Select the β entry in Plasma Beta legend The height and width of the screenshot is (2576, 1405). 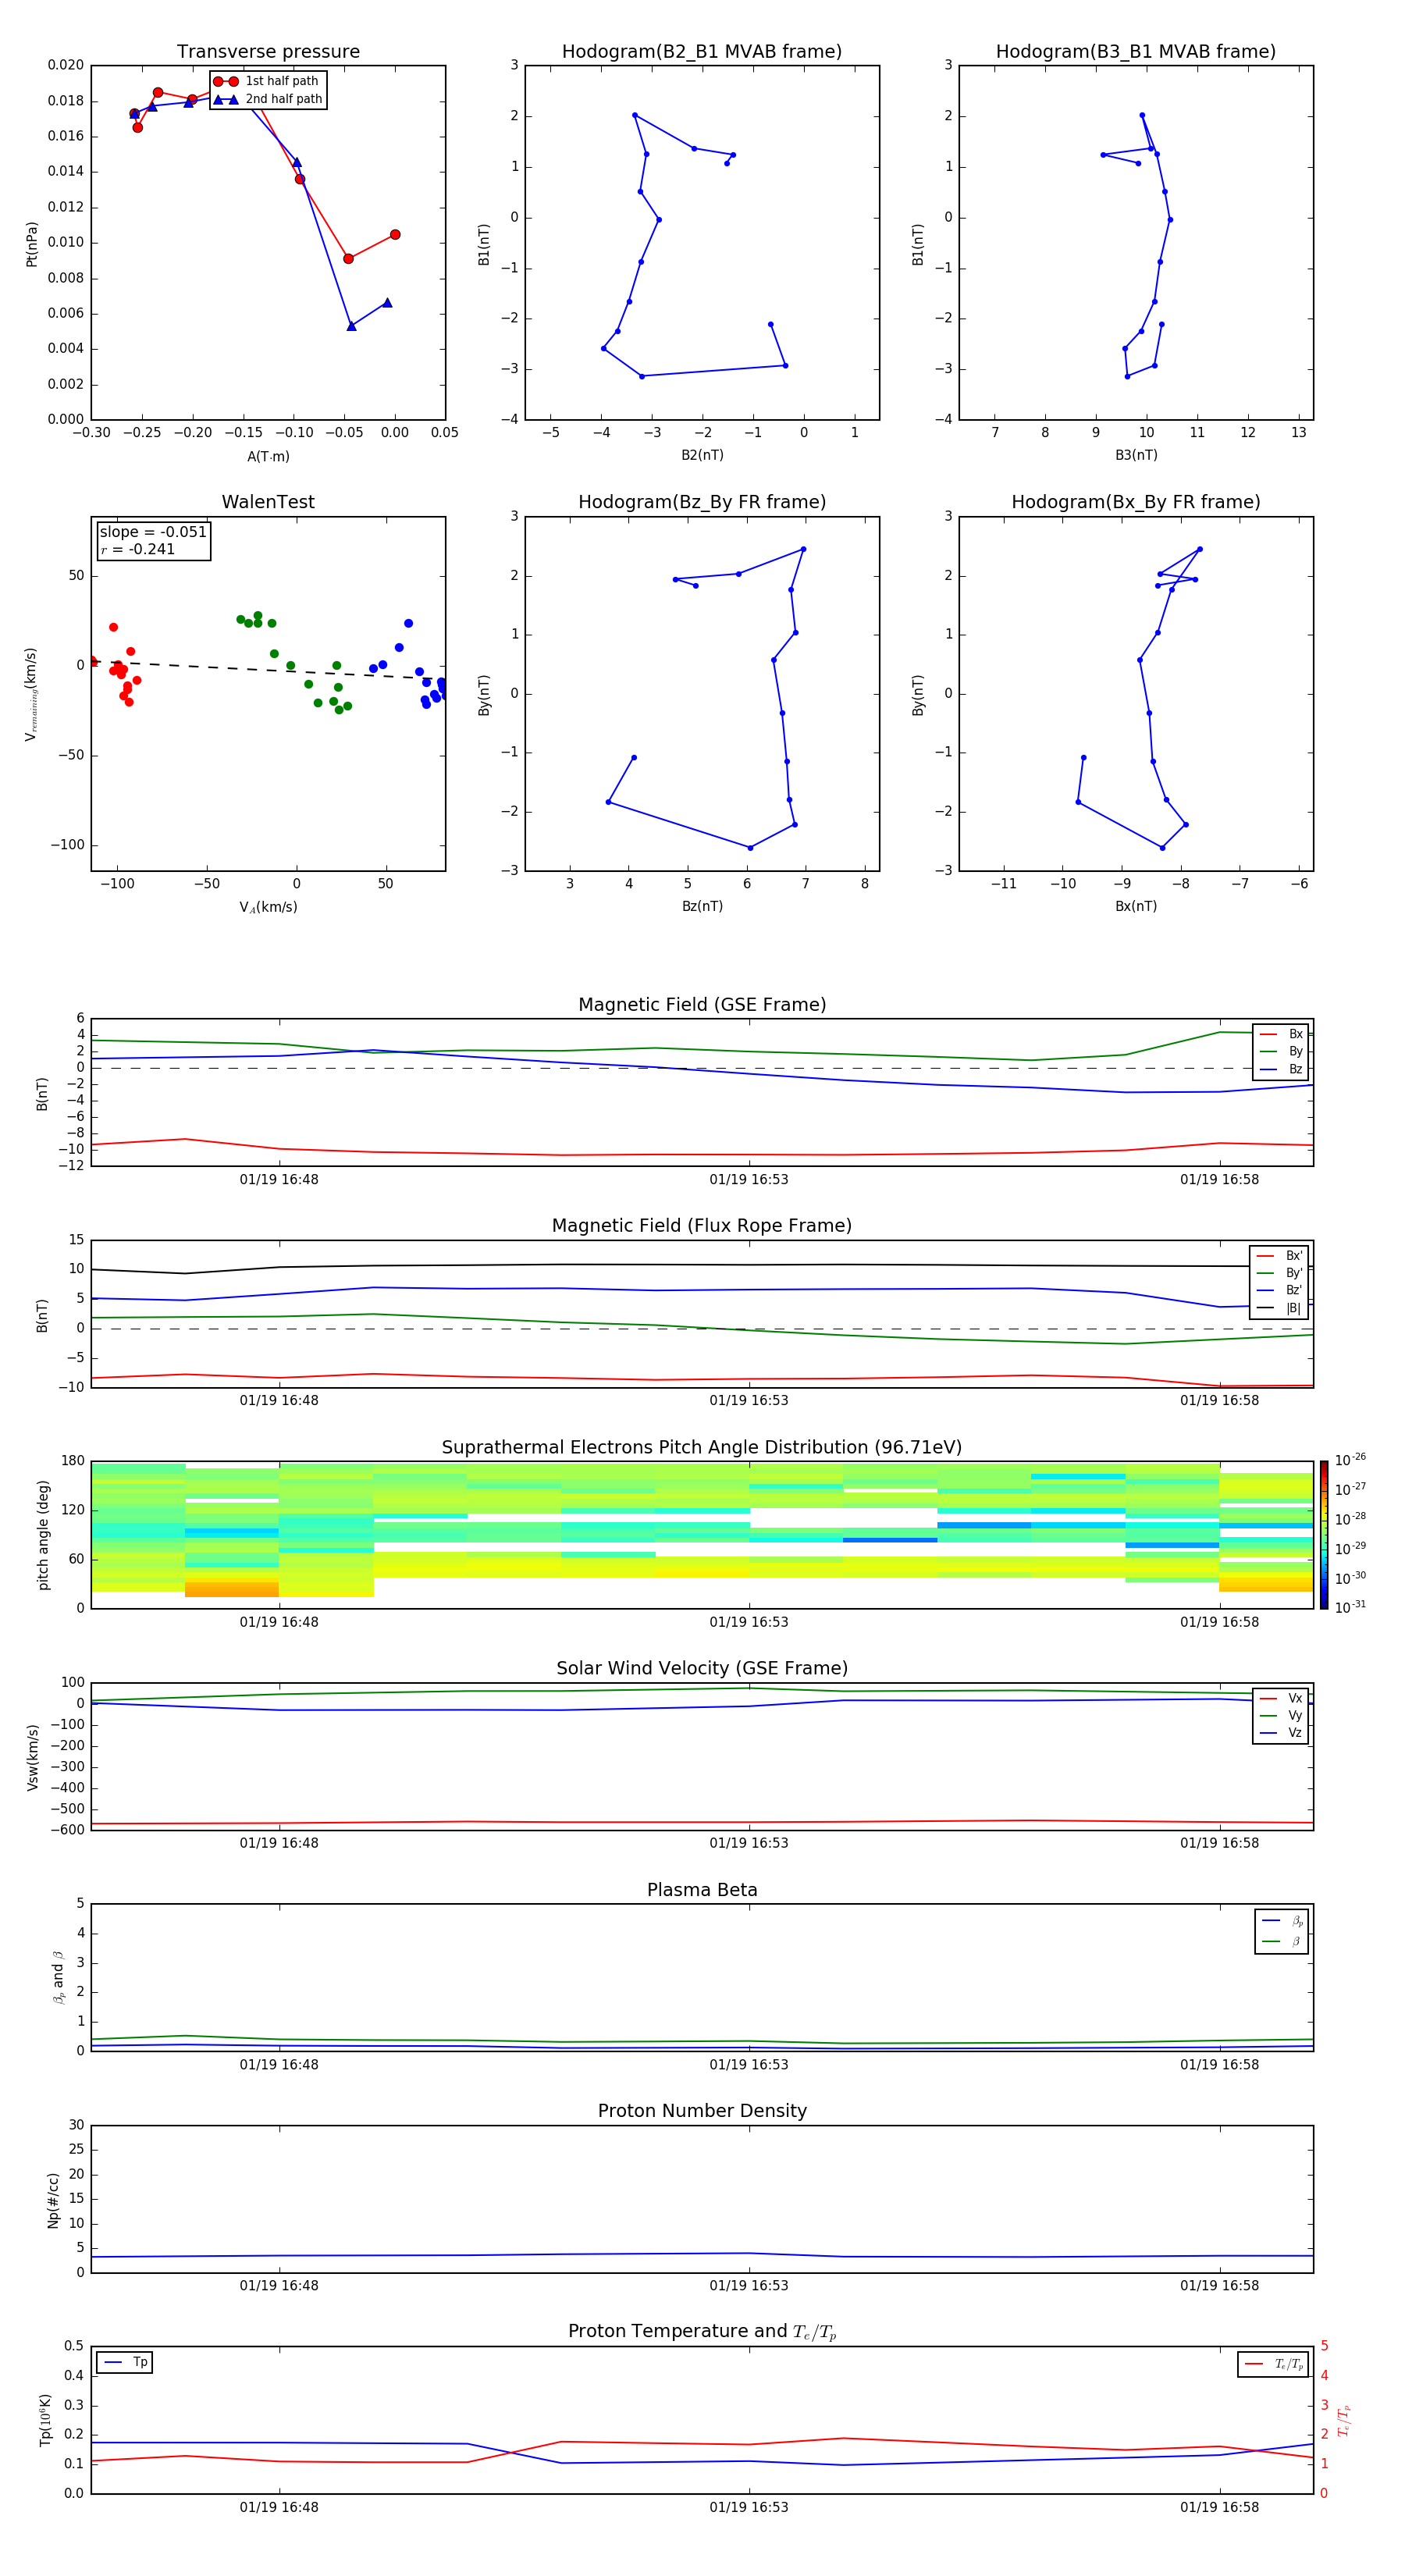[x=1282, y=1941]
